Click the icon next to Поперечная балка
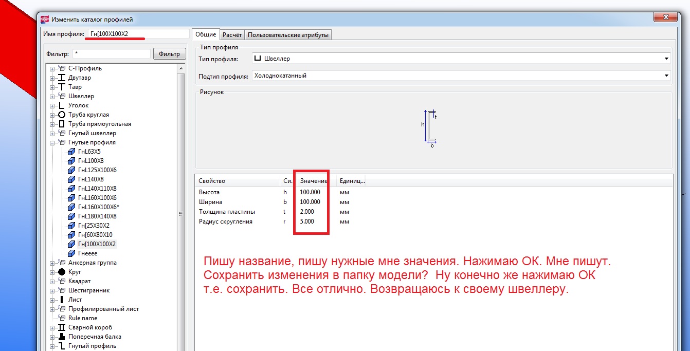The height and width of the screenshot is (351, 690). coord(62,337)
